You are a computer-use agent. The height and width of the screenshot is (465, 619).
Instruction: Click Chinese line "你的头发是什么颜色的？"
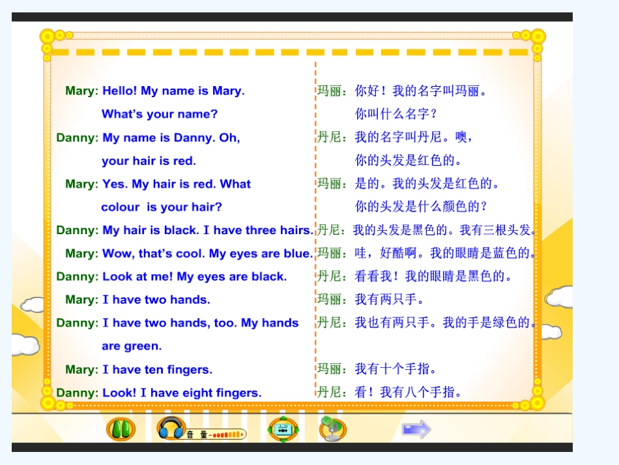coord(422,207)
